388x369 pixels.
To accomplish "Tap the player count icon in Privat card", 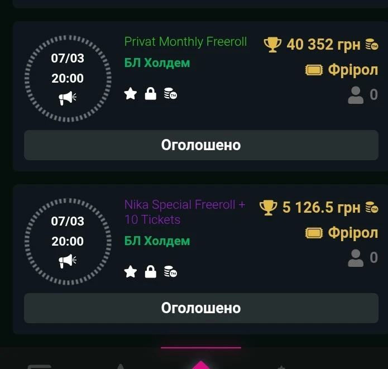I will point(356,95).
